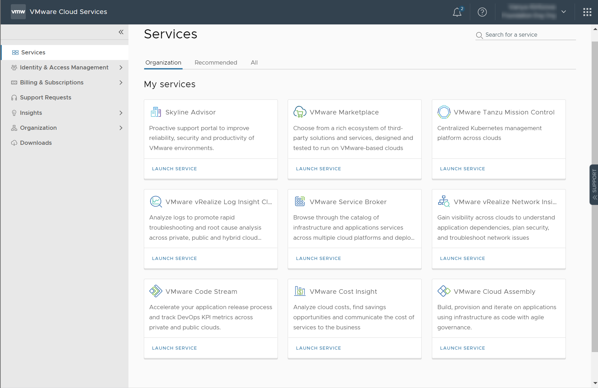Open the user account dropdown arrow
The height and width of the screenshot is (388, 598).
tap(563, 12)
